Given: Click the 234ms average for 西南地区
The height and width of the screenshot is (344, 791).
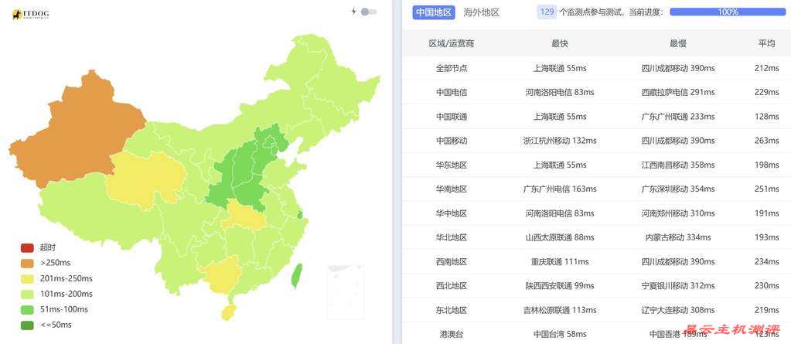Looking at the screenshot, I should pyautogui.click(x=767, y=262).
